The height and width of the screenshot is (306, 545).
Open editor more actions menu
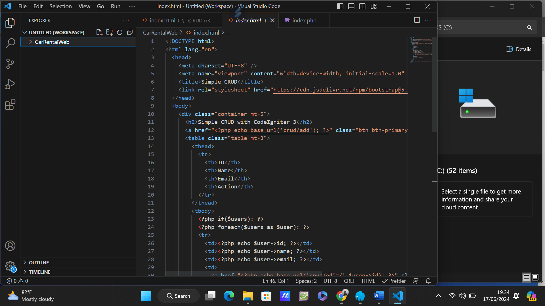coord(428,20)
